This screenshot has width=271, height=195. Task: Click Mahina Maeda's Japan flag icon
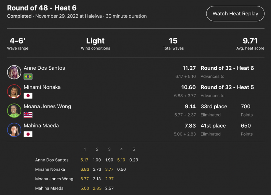coord(28,134)
